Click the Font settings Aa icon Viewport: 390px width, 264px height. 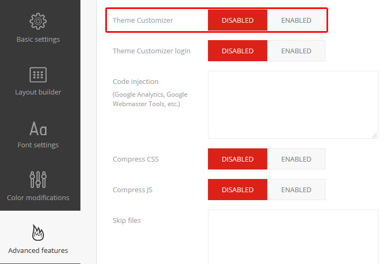(38, 128)
